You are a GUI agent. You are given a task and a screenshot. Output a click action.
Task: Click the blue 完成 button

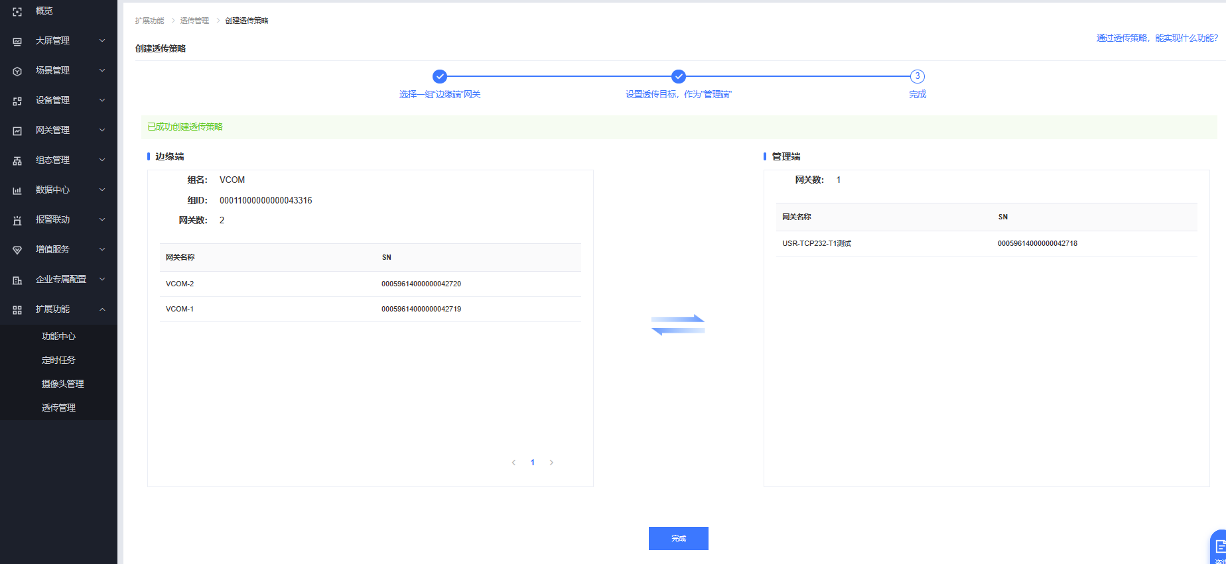678,538
